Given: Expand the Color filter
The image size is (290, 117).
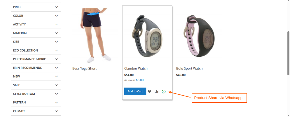Looking at the screenshot, I should pyautogui.click(x=36, y=16).
